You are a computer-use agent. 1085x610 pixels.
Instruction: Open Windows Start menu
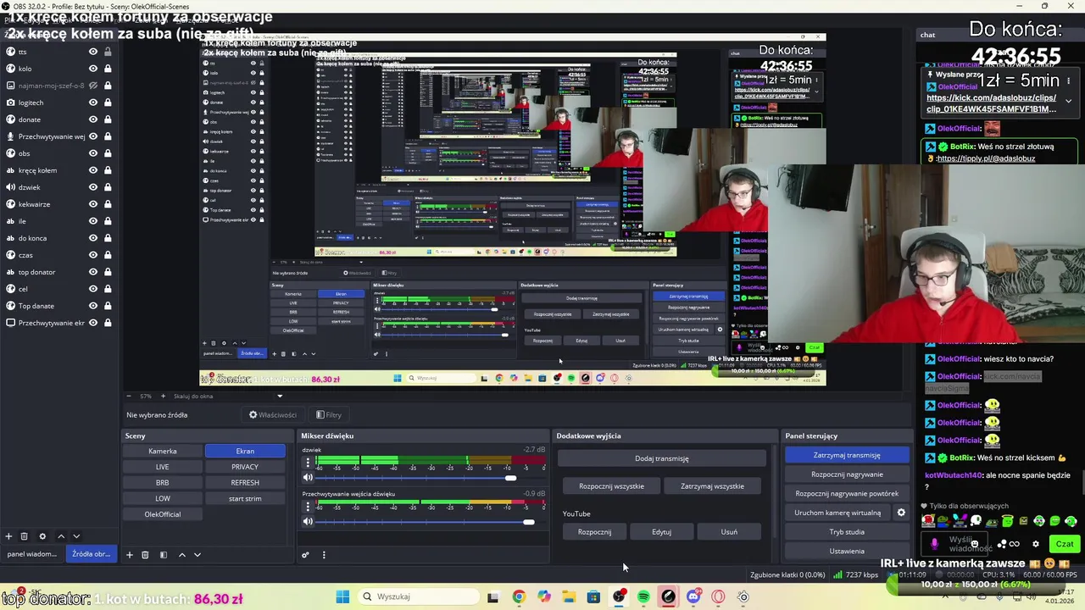click(x=342, y=596)
